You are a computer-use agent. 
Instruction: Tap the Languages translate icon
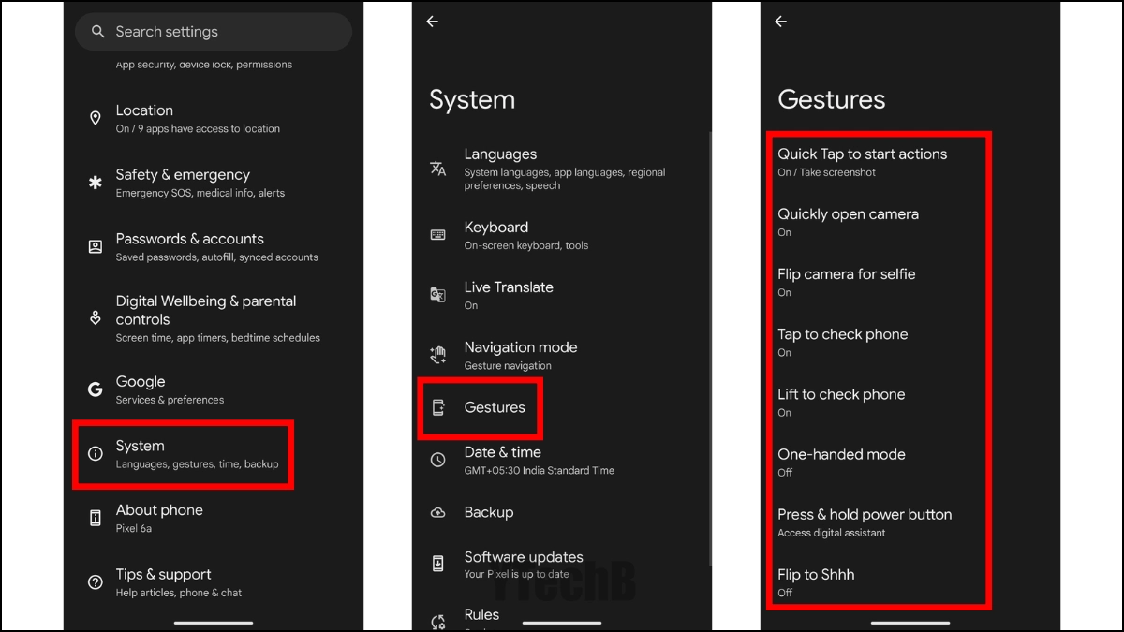point(437,169)
